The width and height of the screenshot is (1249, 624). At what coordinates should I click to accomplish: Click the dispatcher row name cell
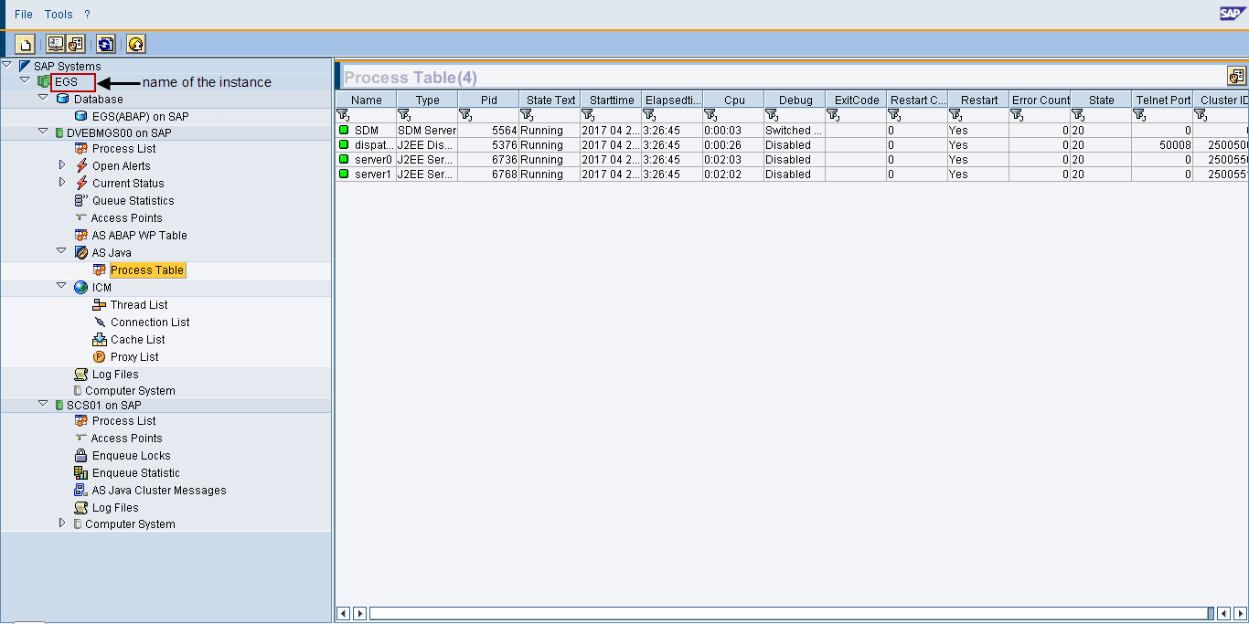[366, 145]
